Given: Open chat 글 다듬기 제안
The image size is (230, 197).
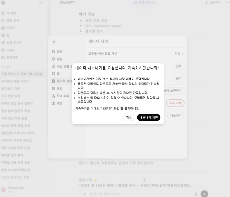Looking at the screenshot, I should tap(23, 89).
